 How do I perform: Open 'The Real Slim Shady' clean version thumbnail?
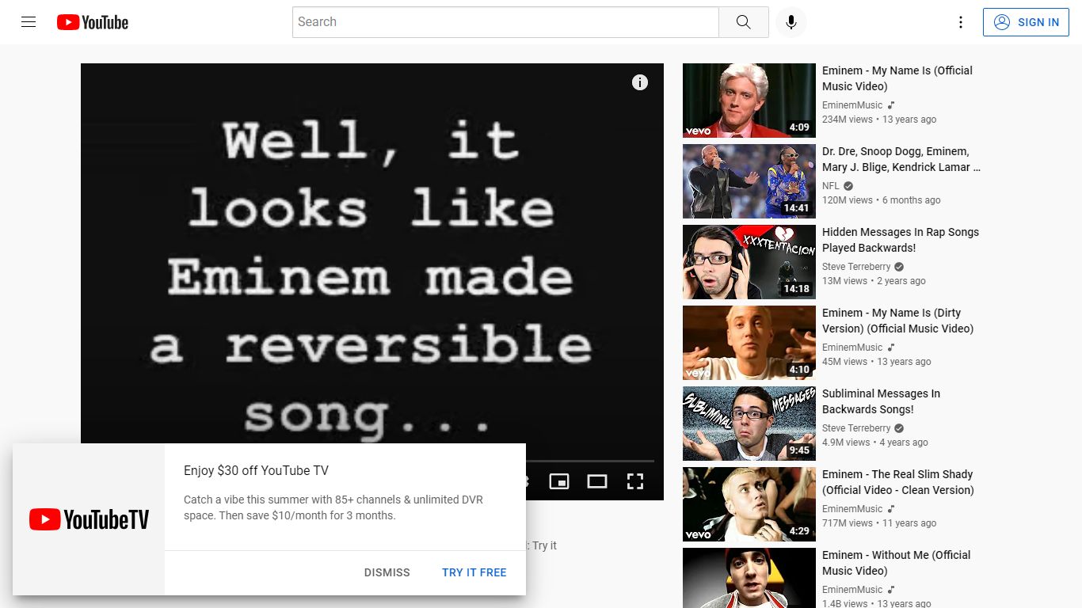pos(749,504)
